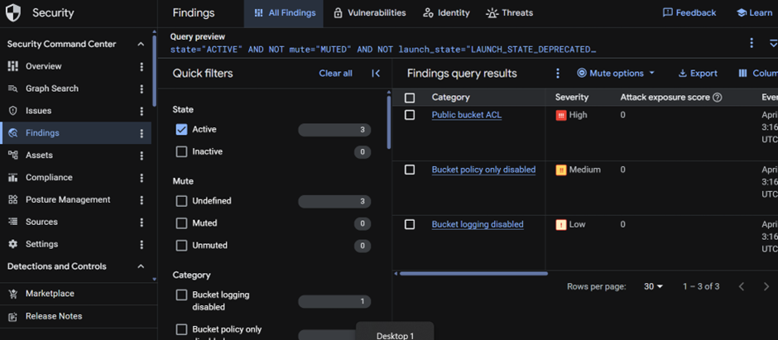
Task: Click the Settings gear icon
Action: tap(13, 244)
